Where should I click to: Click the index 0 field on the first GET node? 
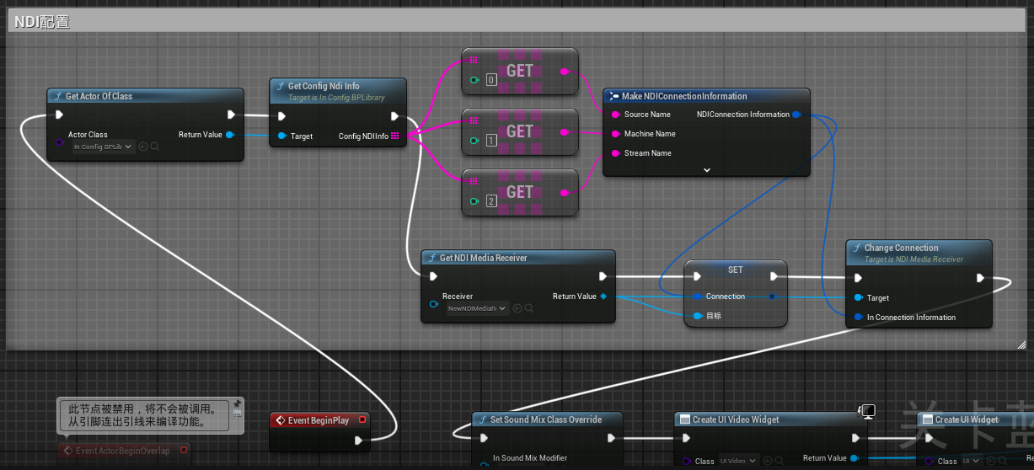pyautogui.click(x=491, y=80)
